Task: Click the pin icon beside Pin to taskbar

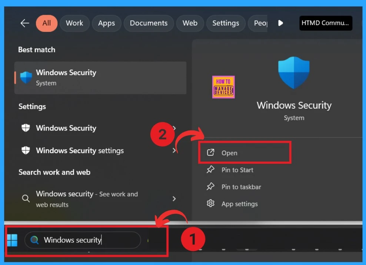Action: click(210, 186)
